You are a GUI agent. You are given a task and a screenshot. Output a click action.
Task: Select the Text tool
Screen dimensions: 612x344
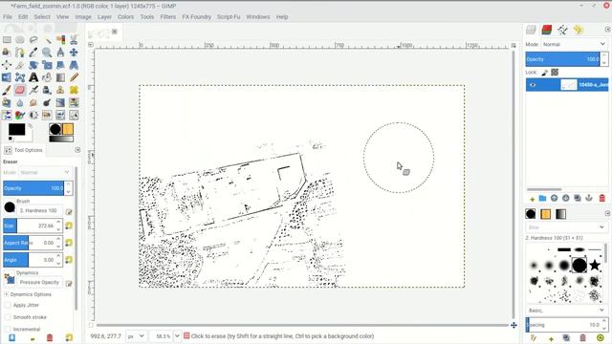[x=33, y=77]
